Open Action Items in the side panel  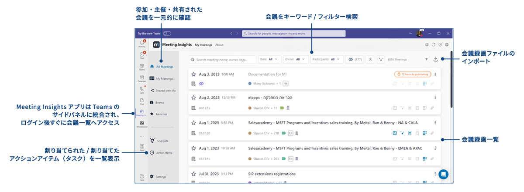tap(162, 153)
